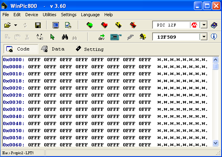Viewport: 222px width, 157px height.
Task: Click the read device green chip icon
Action: tap(90, 25)
